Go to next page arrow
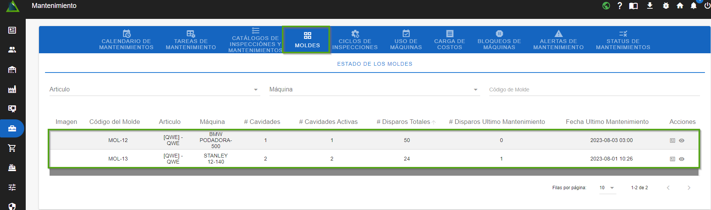This screenshot has height=210, width=711. pos(689,188)
